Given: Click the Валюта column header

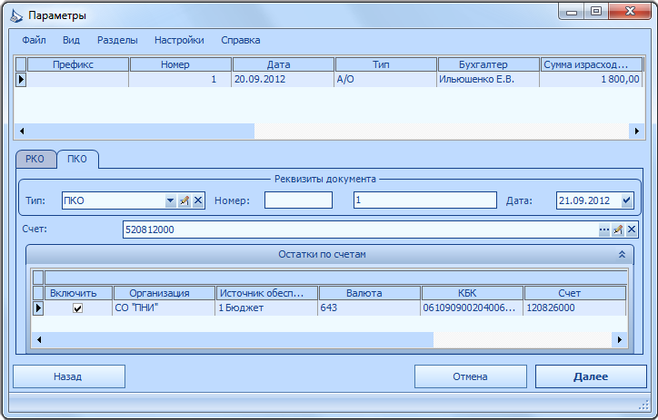Looking at the screenshot, I should tap(370, 293).
